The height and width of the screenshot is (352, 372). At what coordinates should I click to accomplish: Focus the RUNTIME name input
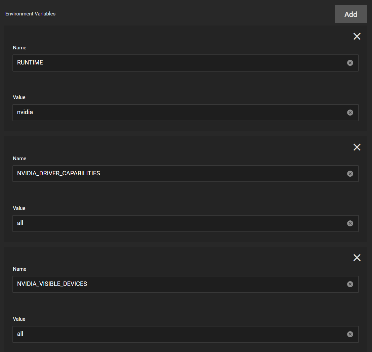coord(178,63)
